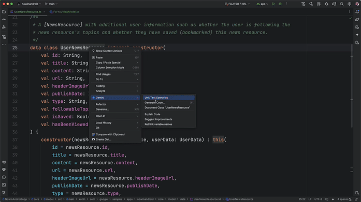Close the UserNewsResource.kt tab
361x202 pixels.
pyautogui.click(x=44, y=12)
